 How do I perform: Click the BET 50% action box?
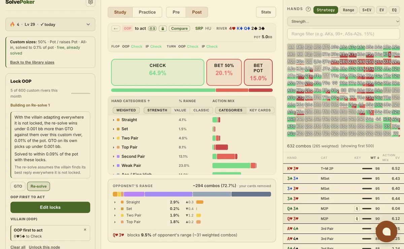click(224, 72)
